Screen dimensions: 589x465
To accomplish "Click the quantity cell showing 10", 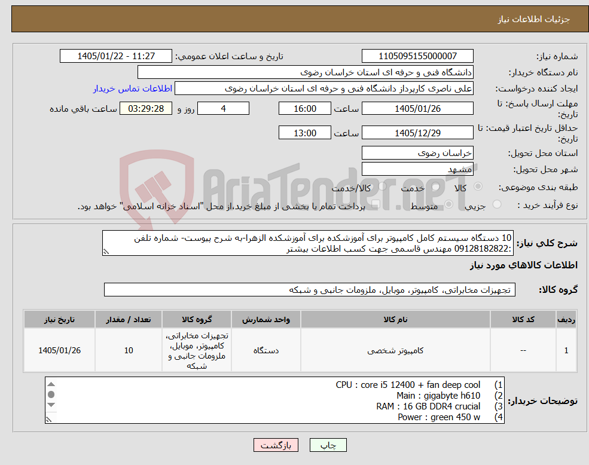I will point(129,350).
